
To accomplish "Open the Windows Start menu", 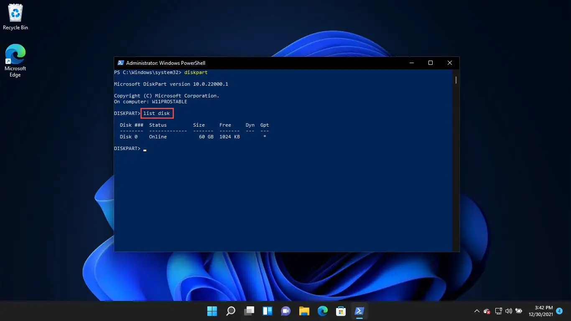I will point(212,311).
